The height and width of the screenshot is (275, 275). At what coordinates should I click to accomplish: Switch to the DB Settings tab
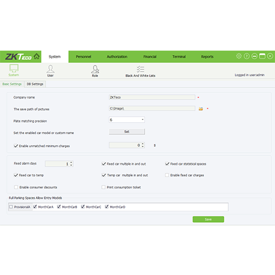35,84
